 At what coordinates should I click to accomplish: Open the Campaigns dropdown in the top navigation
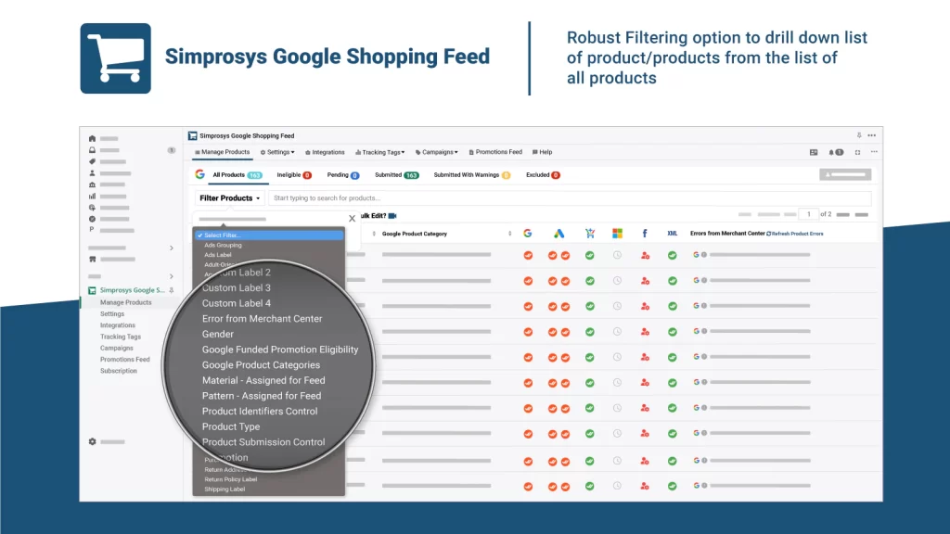coord(436,152)
